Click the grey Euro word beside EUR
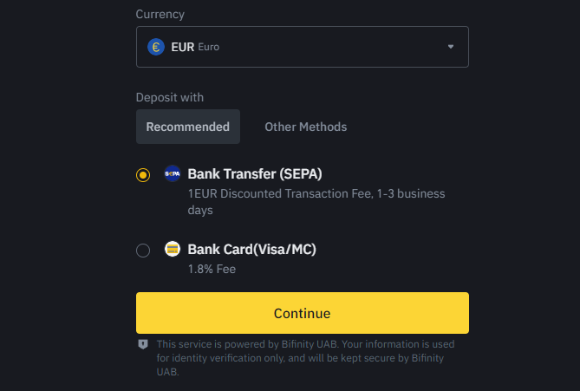Screen dimensions: 580x391 [x=209, y=47]
